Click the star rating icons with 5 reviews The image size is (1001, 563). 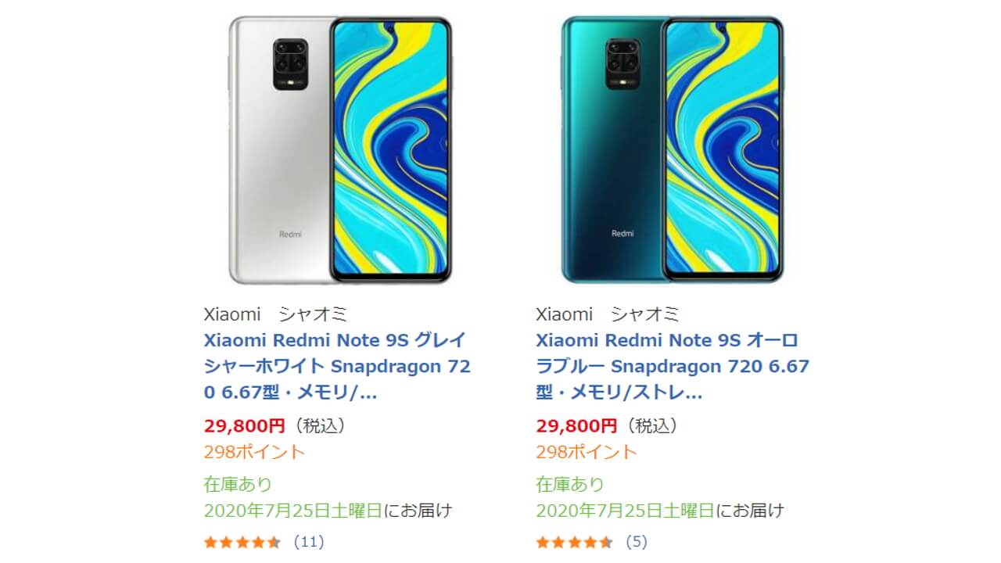[574, 542]
